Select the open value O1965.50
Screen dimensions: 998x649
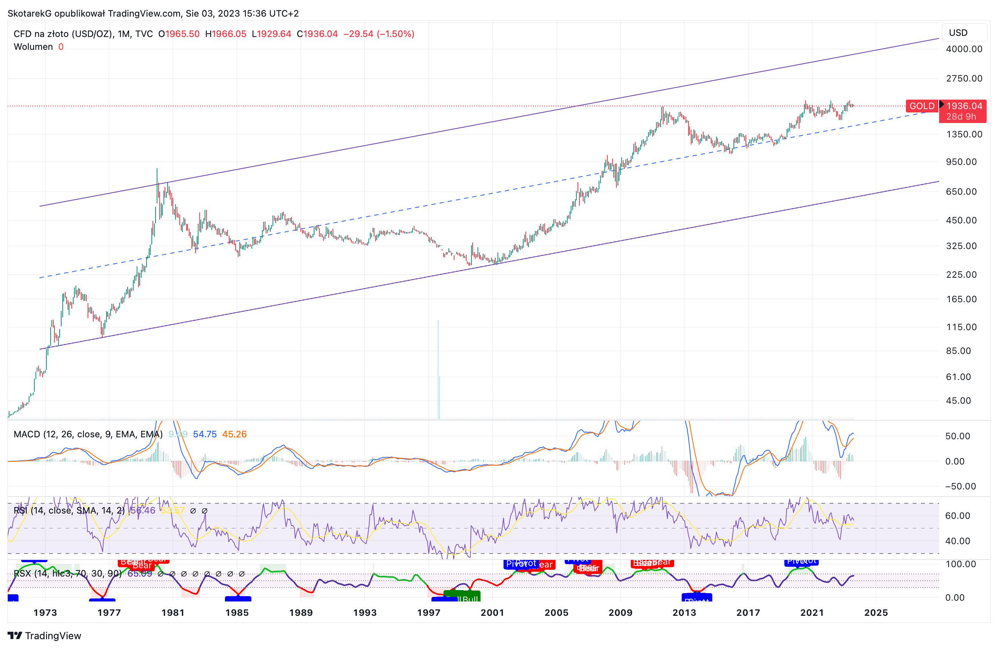[179, 34]
